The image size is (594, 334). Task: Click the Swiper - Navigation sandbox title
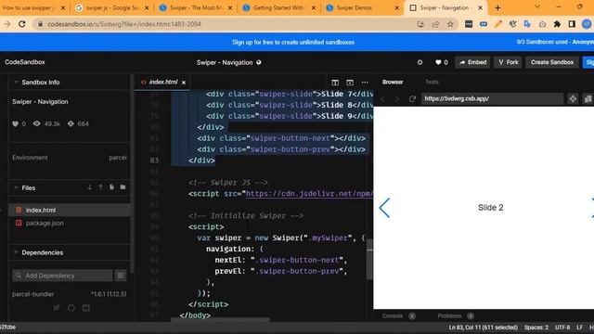(225, 62)
